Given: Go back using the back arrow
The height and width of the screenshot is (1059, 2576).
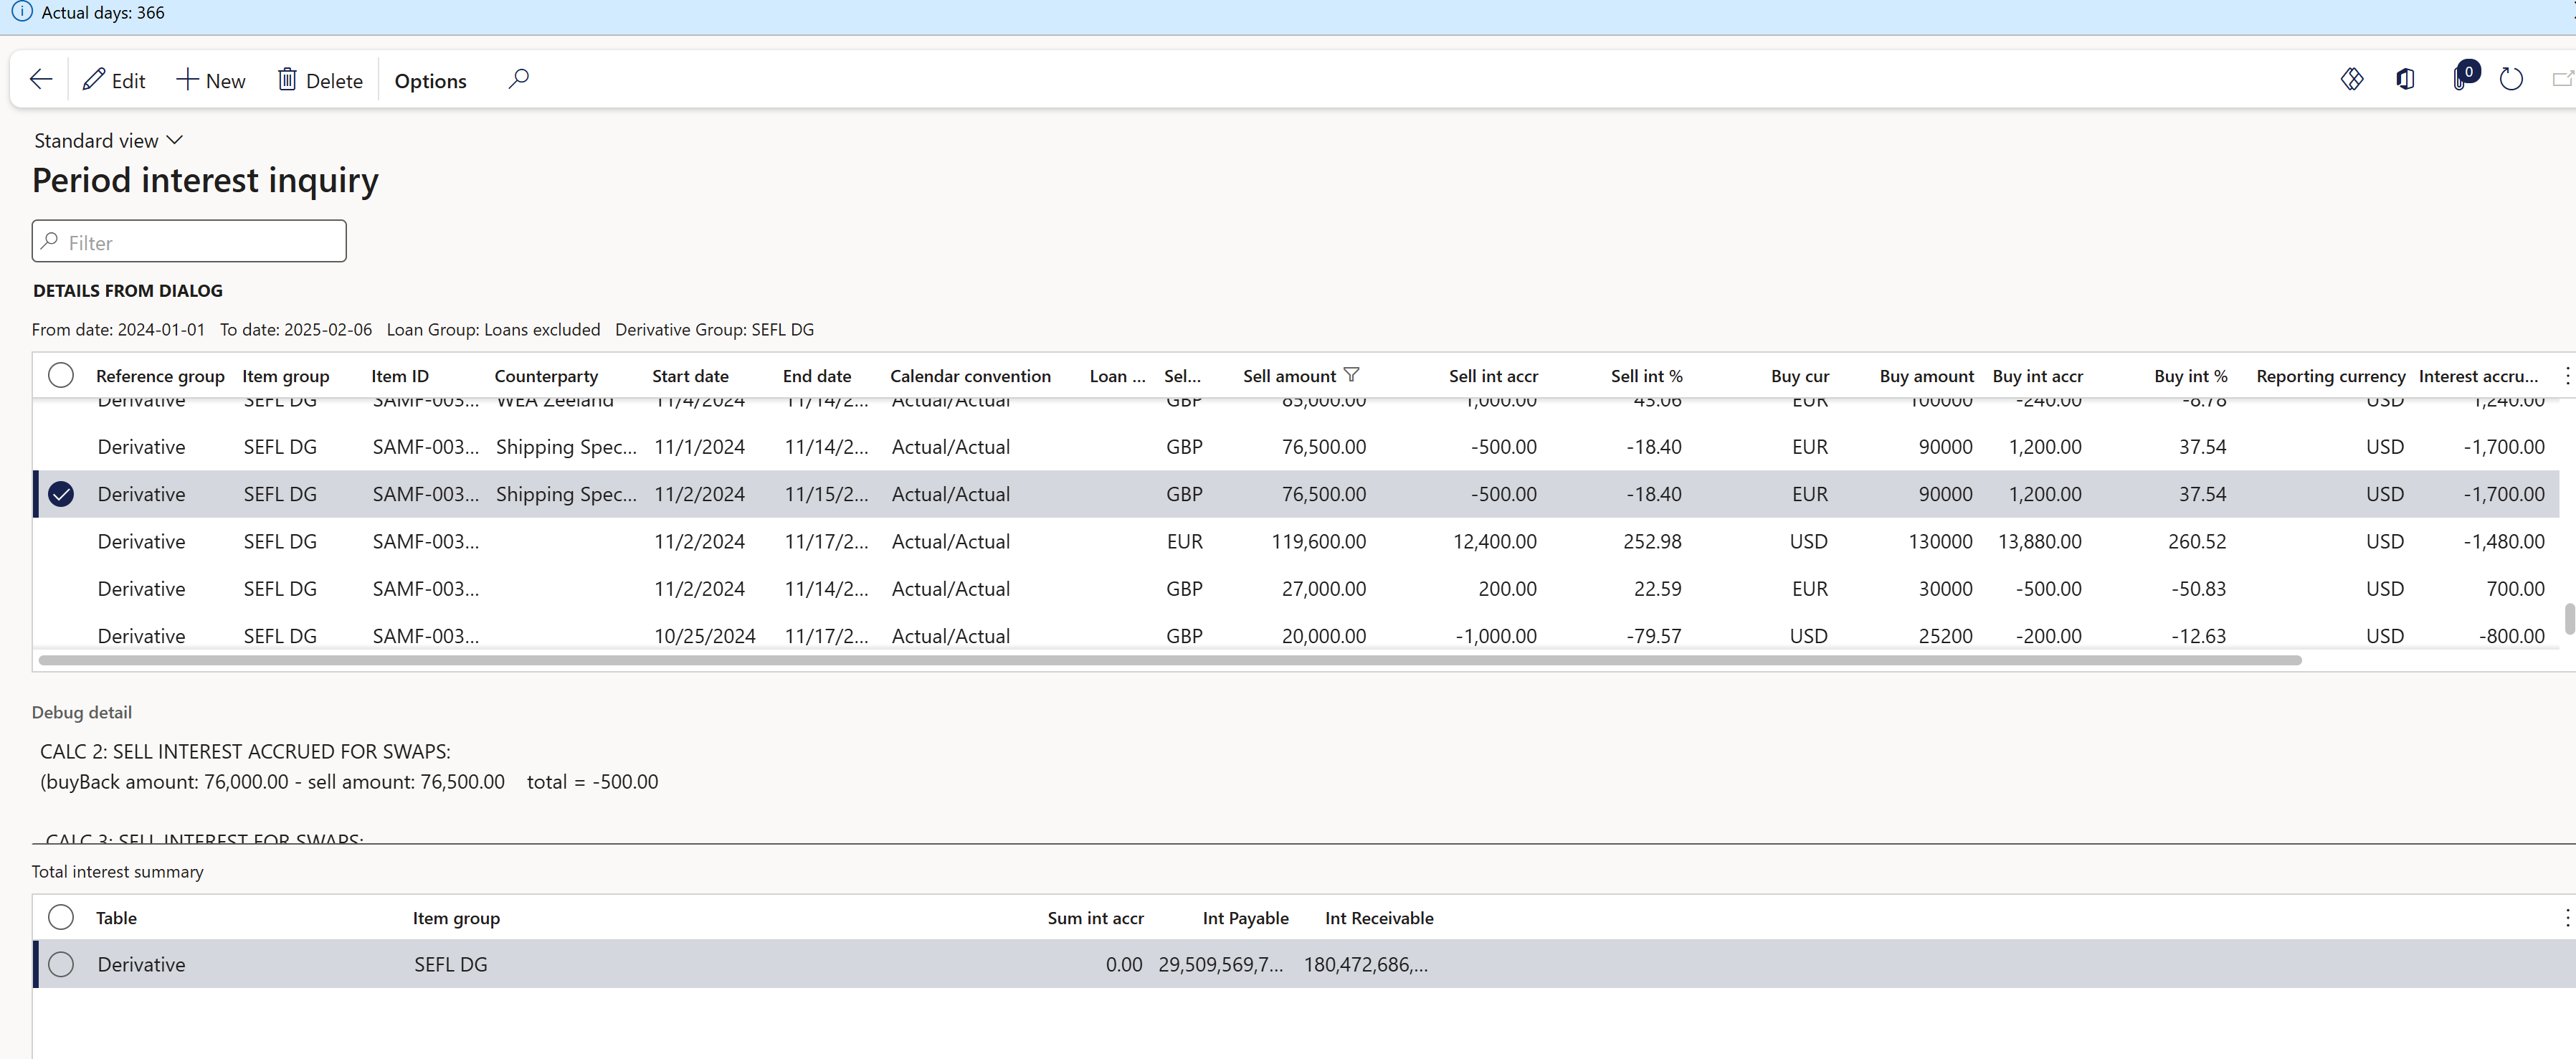Looking at the screenshot, I should coord(41,80).
